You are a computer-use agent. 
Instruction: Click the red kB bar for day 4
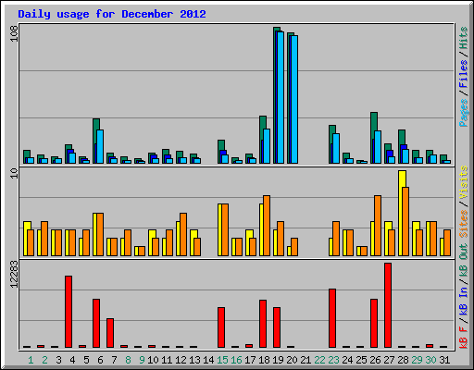[x=69, y=312]
